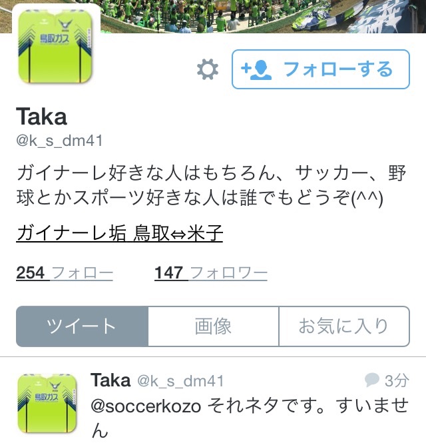Open Taka's large profile avatar
This screenshot has width=426, height=443.
point(56,46)
